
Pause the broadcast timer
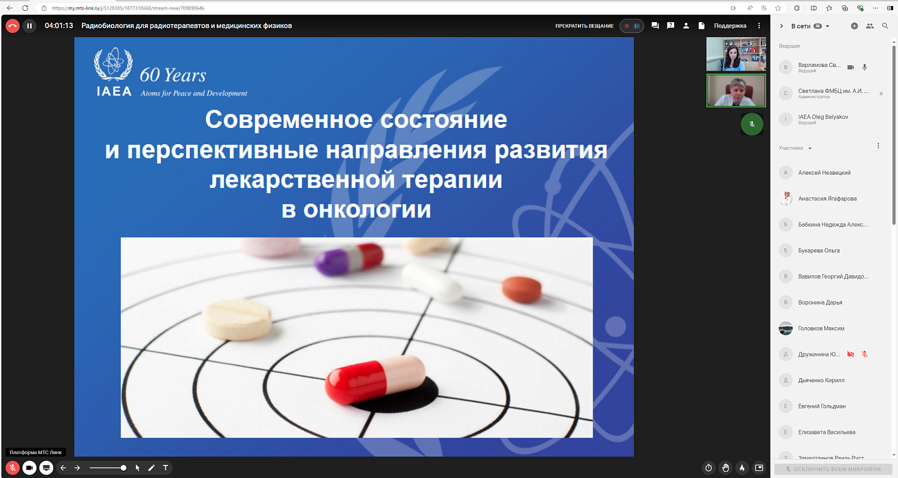29,26
